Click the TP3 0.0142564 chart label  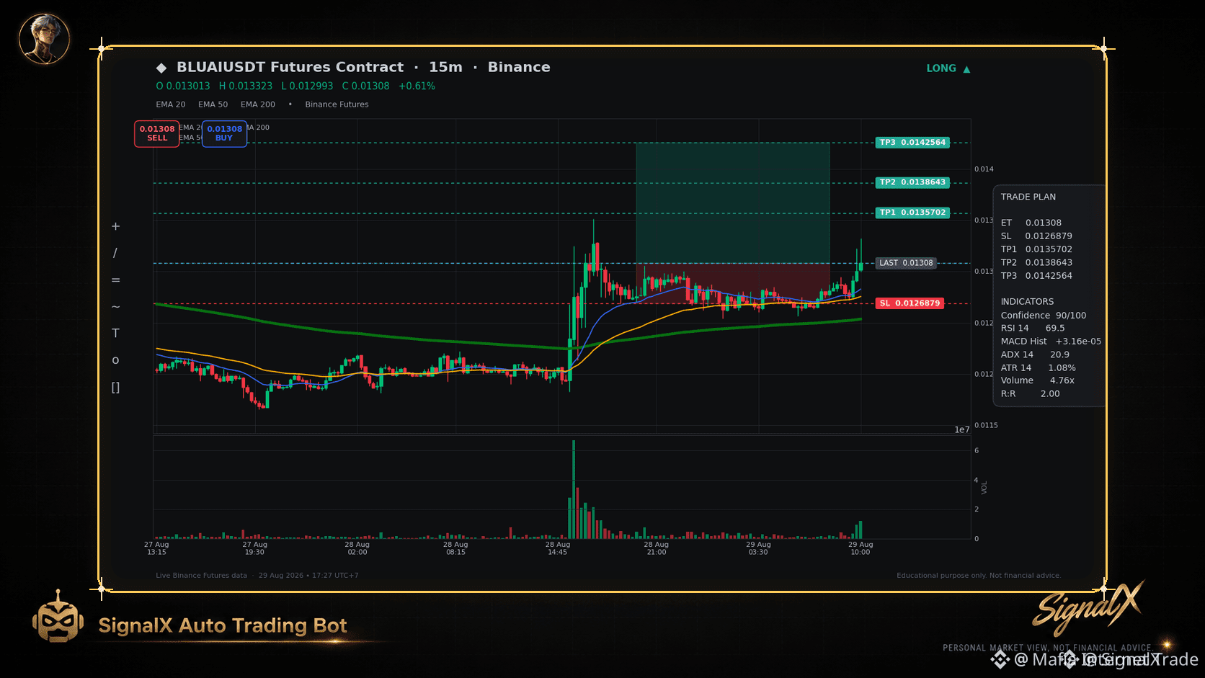(x=912, y=143)
